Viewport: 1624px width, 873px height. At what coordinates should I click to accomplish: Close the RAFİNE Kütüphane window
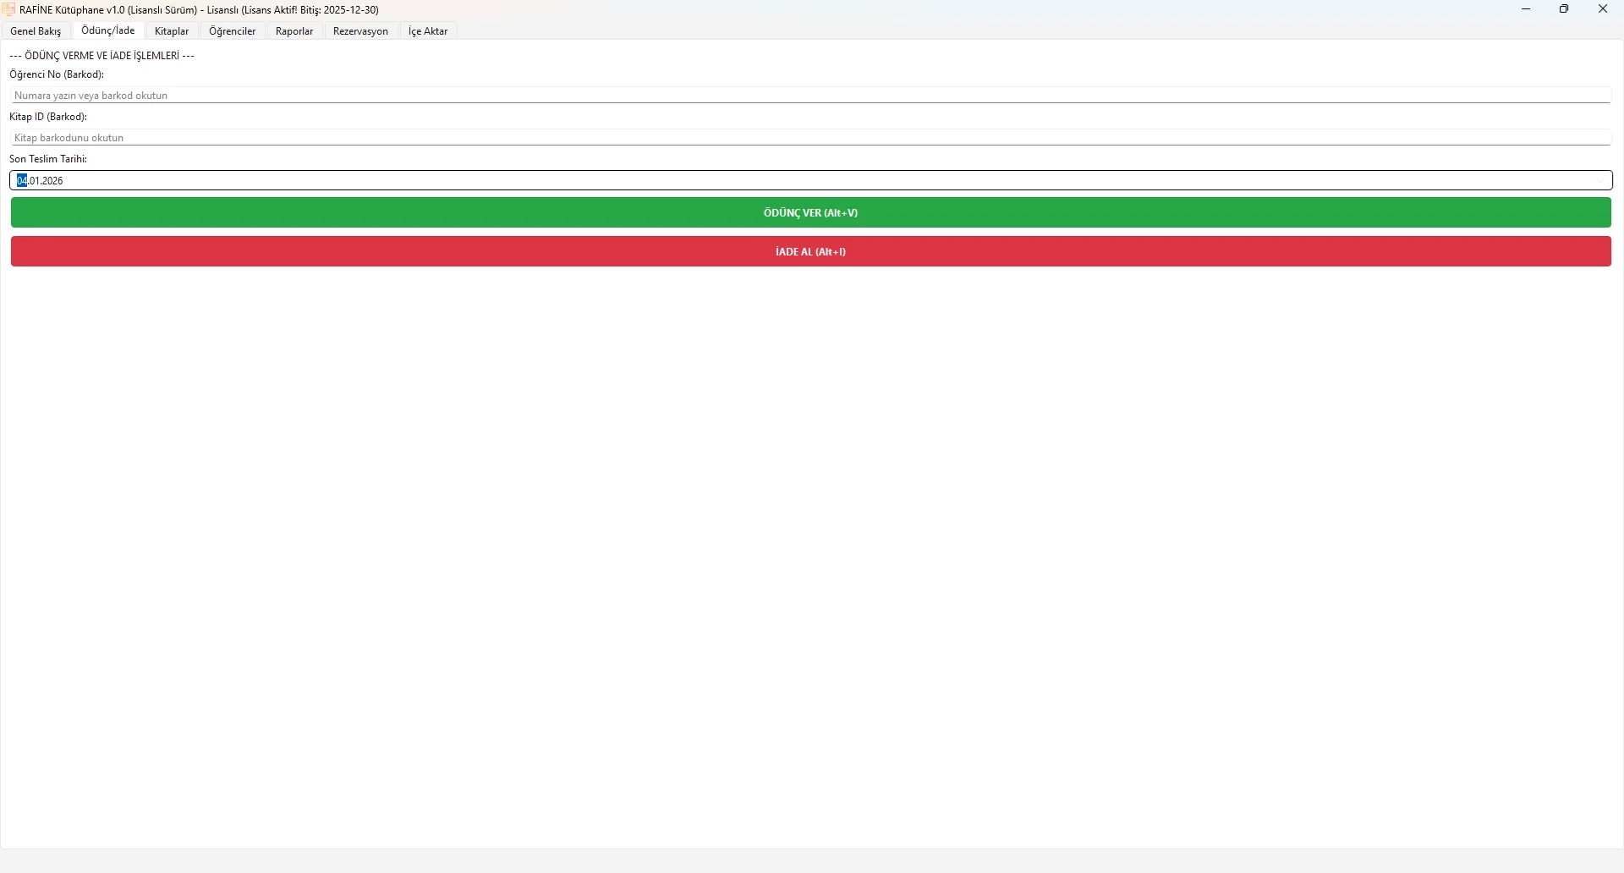point(1603,9)
